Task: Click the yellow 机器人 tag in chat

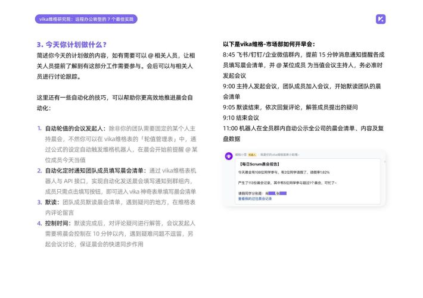Action: (x=252, y=155)
